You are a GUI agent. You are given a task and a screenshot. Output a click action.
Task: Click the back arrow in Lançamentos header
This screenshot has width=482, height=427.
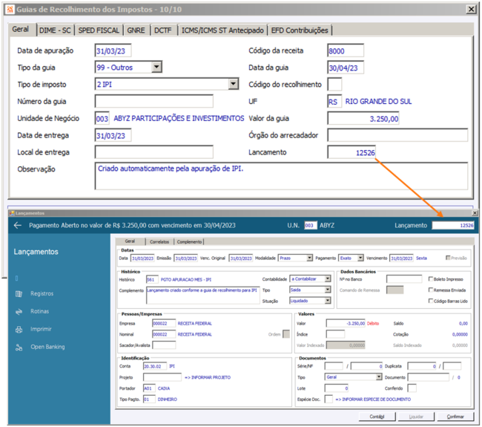point(18,225)
